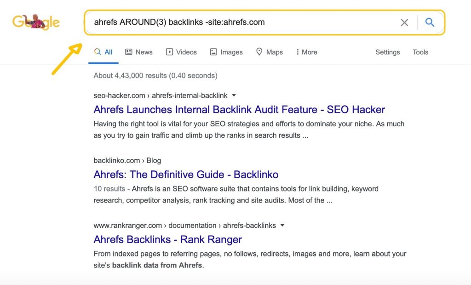This screenshot has width=471, height=285.
Task: Click the backlinko.com › Blog breadcrumb
Action: pyautogui.click(x=127, y=161)
